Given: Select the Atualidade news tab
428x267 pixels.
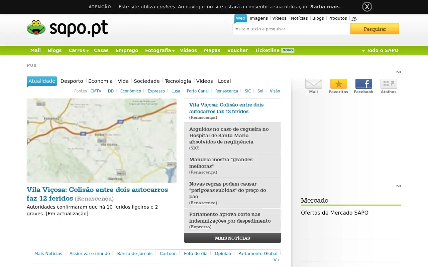Looking at the screenshot, I should [42, 81].
